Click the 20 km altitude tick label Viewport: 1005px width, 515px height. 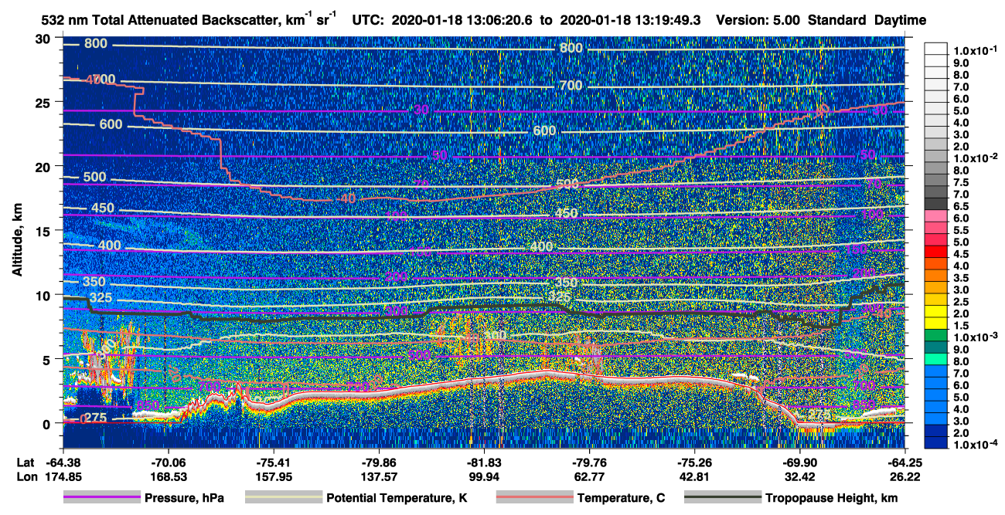tap(44, 166)
